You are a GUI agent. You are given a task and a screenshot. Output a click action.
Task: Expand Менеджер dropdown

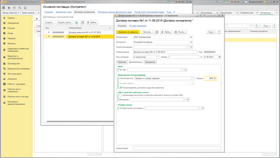[185, 99]
